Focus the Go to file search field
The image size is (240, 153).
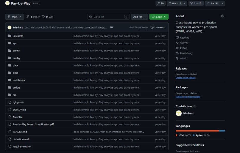coord(108,17)
